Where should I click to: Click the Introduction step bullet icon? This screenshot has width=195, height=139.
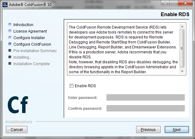(x=10, y=25)
